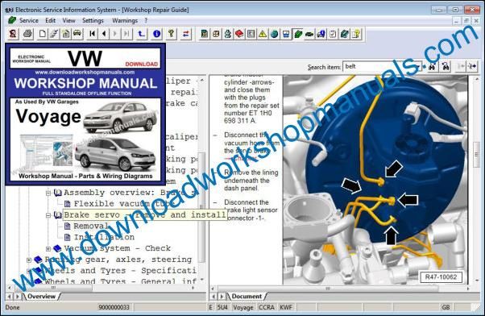Click the leftmost exit icon in toolbar
This screenshot has width=485, height=316.
click(13, 33)
